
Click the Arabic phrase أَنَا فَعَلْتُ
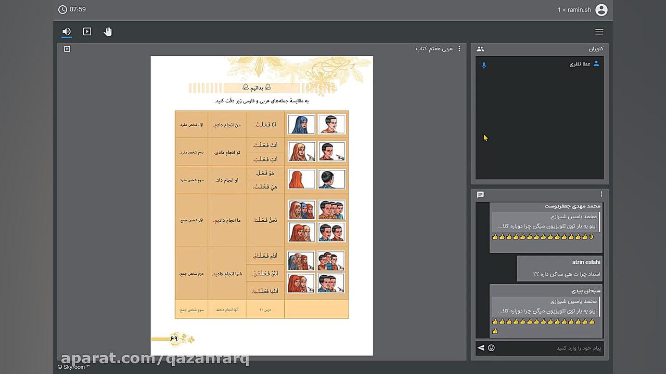(x=265, y=125)
